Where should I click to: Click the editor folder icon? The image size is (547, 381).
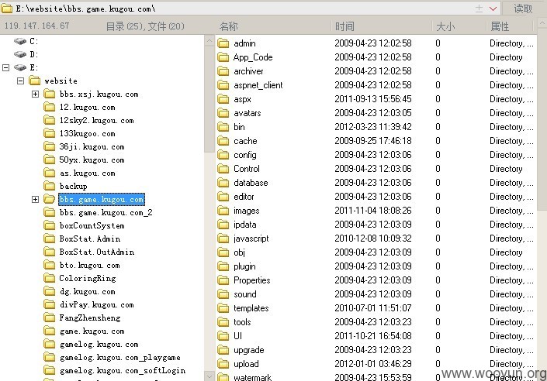(x=223, y=197)
